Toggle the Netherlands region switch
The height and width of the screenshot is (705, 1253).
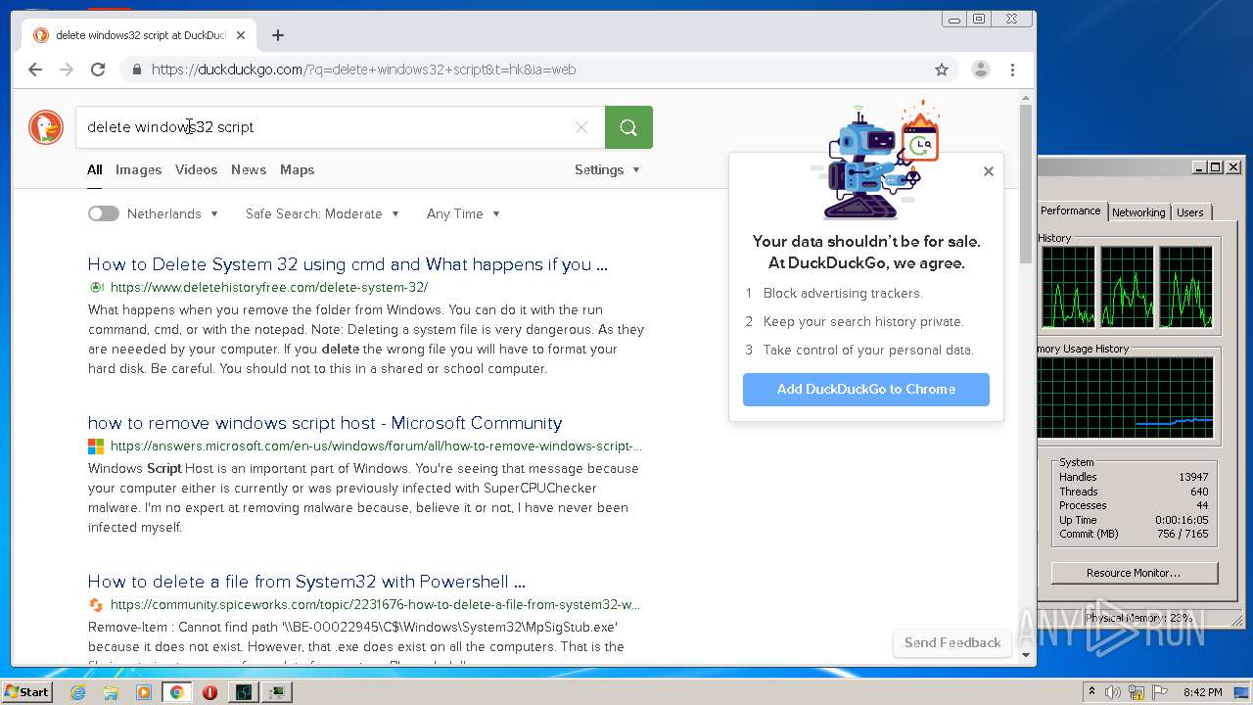[x=104, y=213]
